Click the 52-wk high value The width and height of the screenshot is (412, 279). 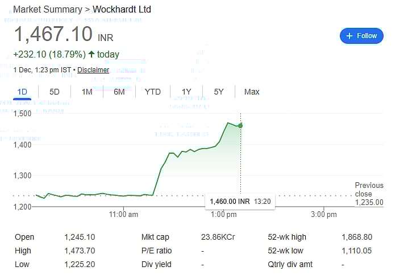(357, 237)
